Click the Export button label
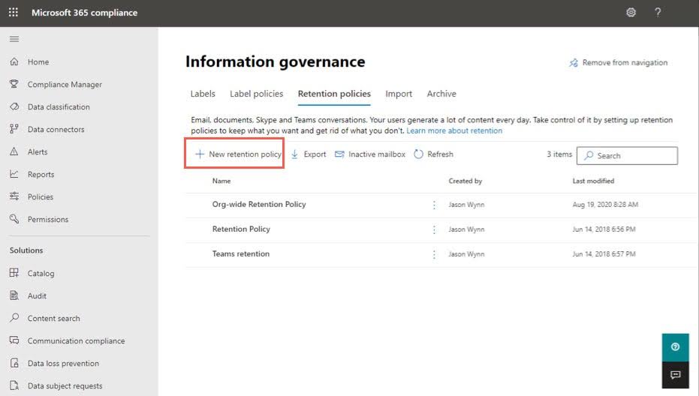 (315, 154)
